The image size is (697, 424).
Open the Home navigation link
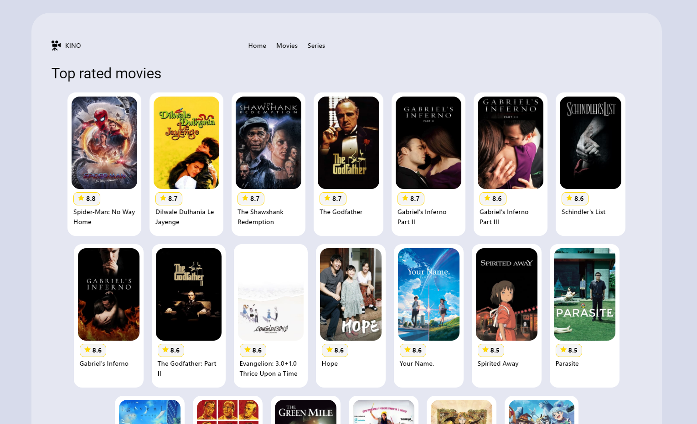257,46
